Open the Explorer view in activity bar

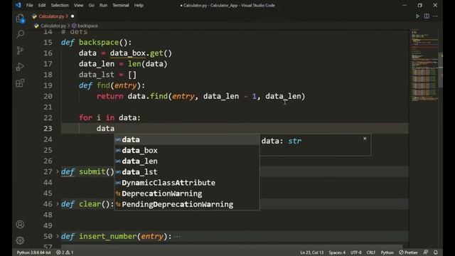point(20,18)
